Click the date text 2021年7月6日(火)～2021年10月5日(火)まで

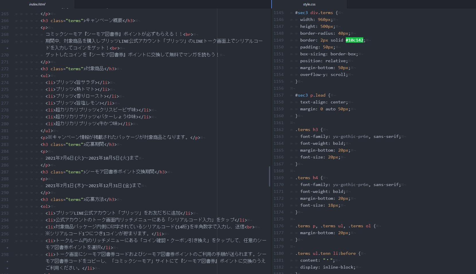coord(92,158)
